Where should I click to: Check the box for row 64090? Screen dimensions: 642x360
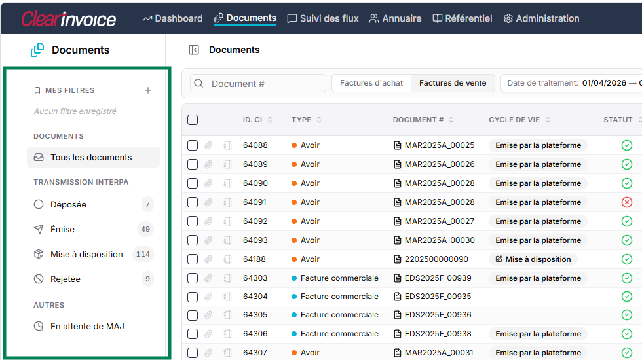tap(193, 183)
